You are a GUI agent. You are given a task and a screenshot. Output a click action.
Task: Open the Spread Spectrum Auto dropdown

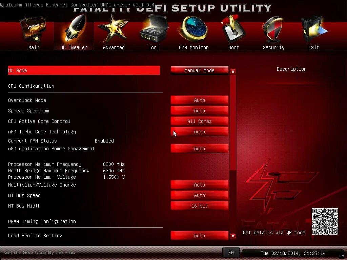pos(199,111)
